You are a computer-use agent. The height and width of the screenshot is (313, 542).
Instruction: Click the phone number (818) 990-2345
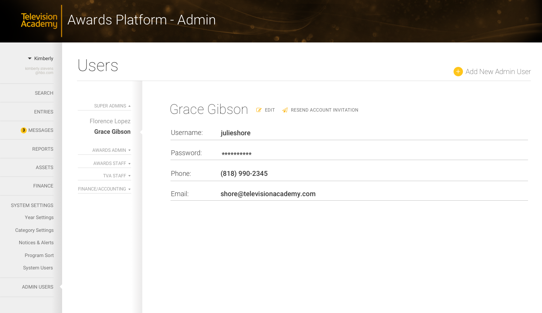click(244, 174)
